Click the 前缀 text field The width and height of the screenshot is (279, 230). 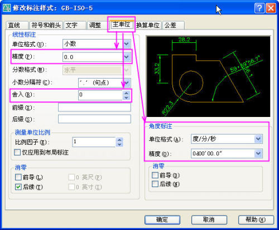pyautogui.click(x=94, y=107)
